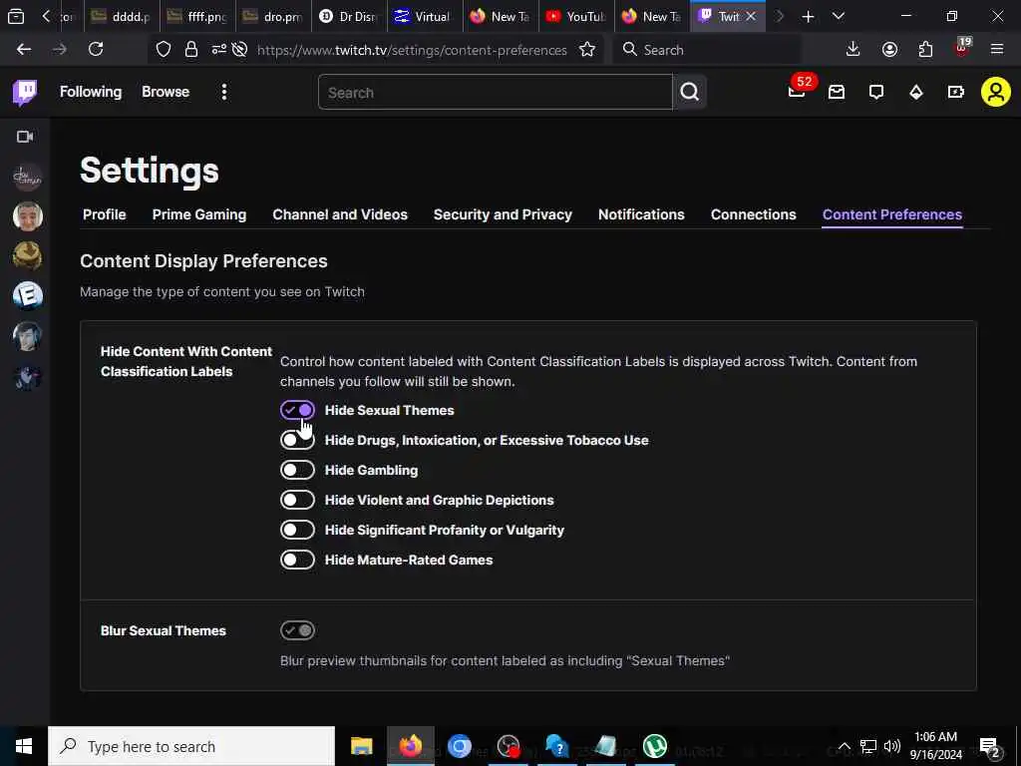The height and width of the screenshot is (766, 1021).
Task: Open the yellow user avatar menu
Action: pyautogui.click(x=996, y=93)
